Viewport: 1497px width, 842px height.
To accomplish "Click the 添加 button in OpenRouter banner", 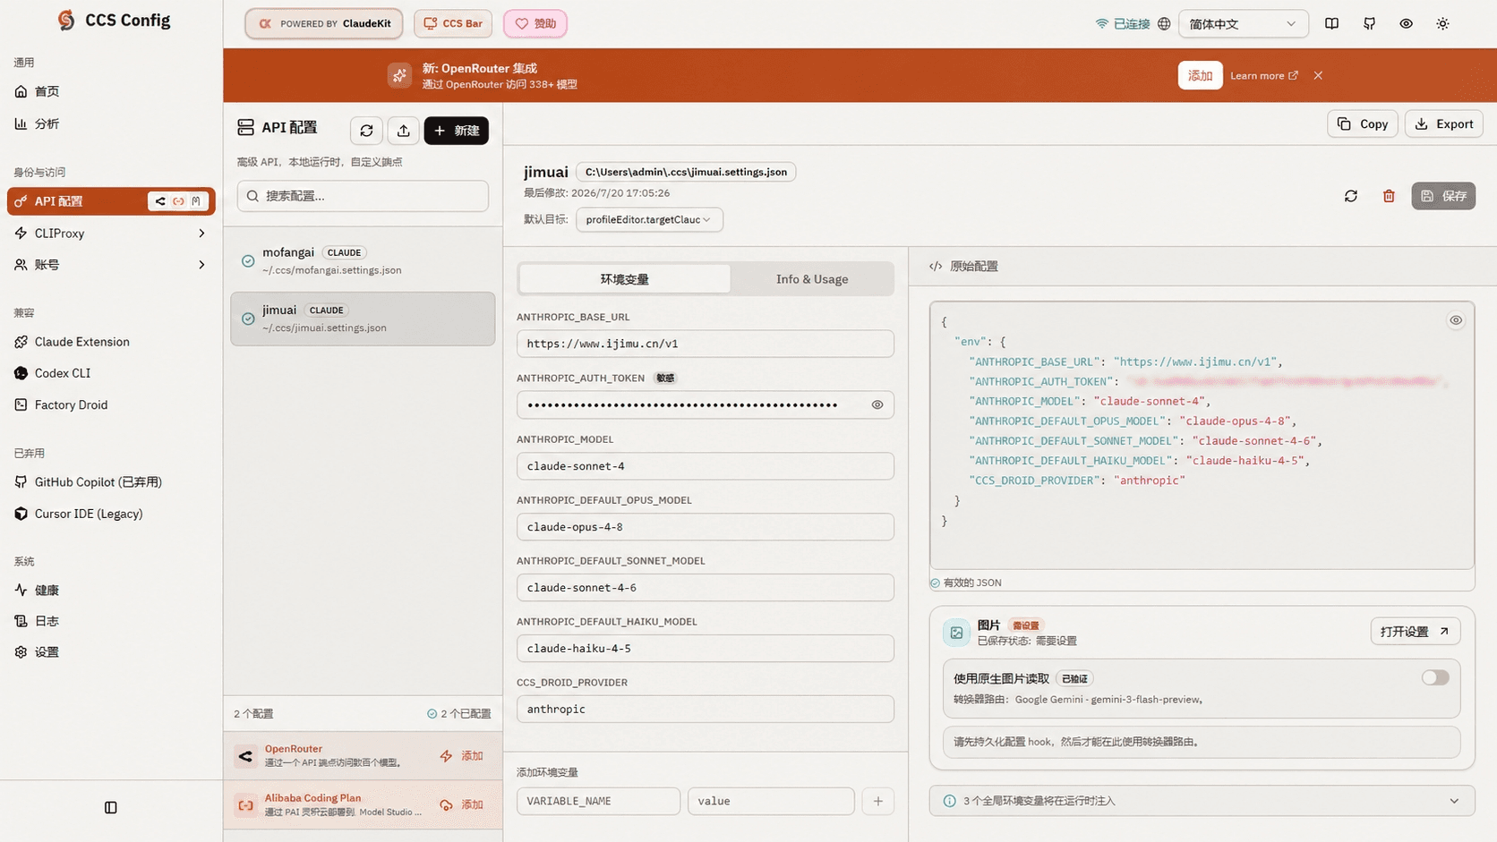I will (1200, 75).
